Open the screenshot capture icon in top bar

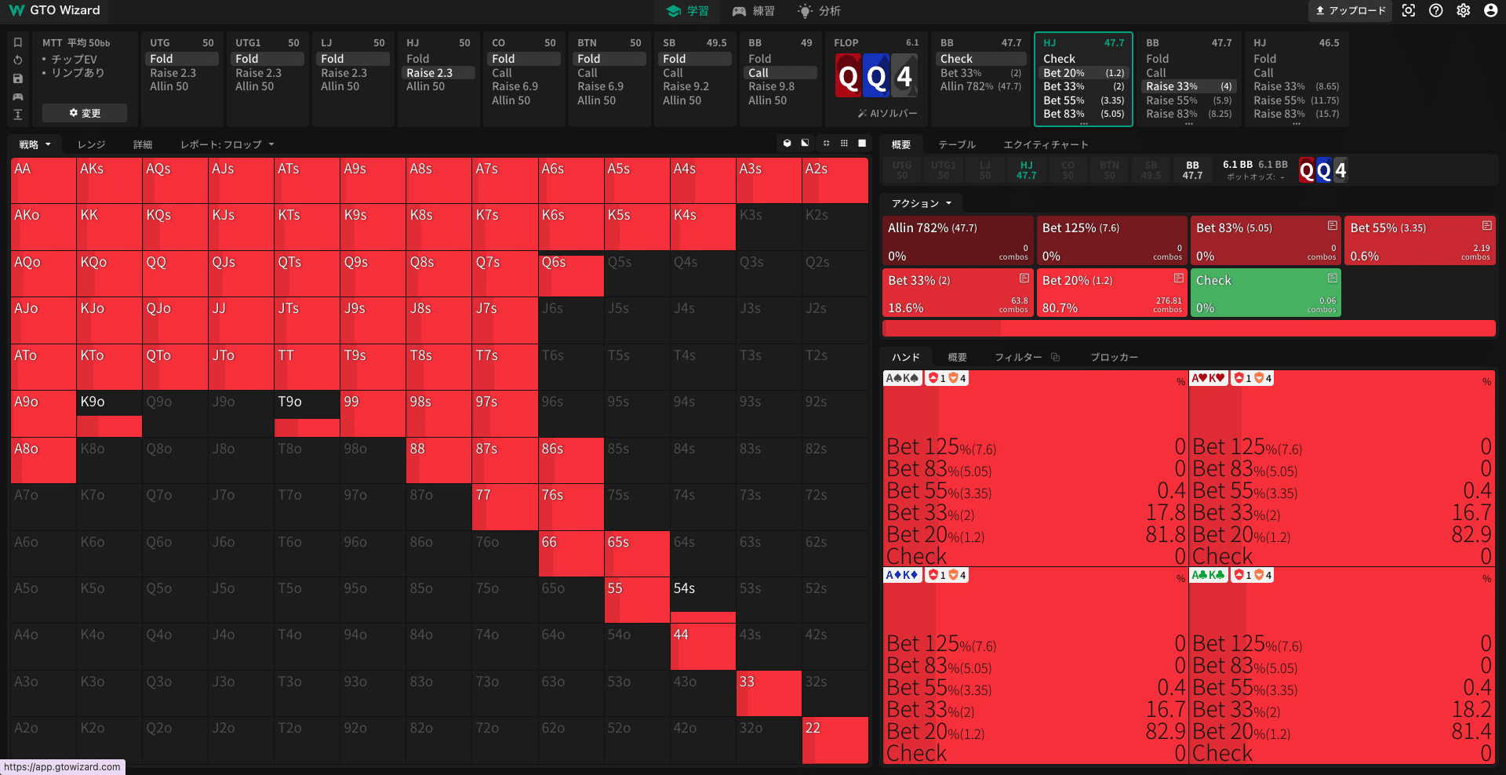(x=1409, y=10)
